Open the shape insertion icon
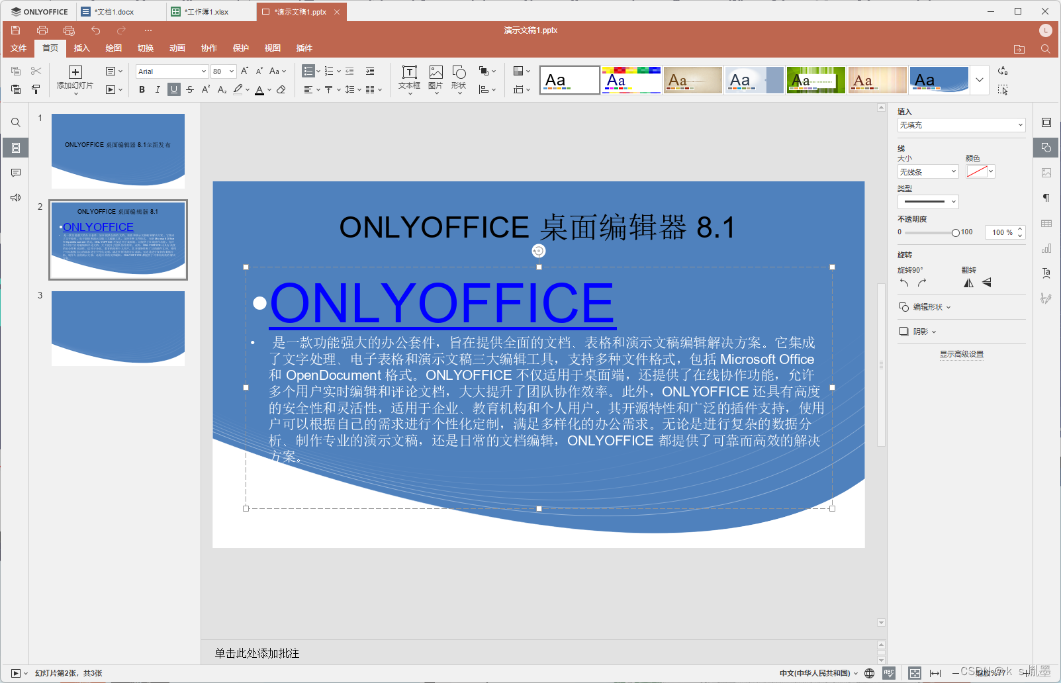The image size is (1061, 683). click(x=459, y=72)
